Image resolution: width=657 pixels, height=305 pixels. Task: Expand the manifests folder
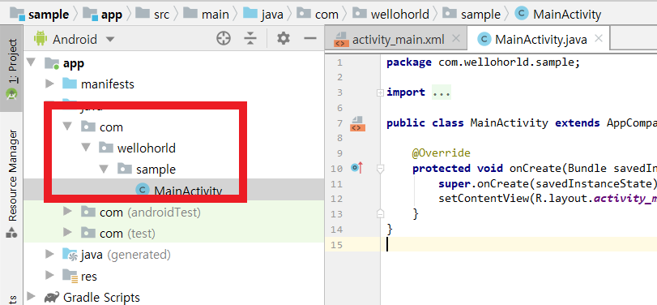pyautogui.click(x=49, y=84)
